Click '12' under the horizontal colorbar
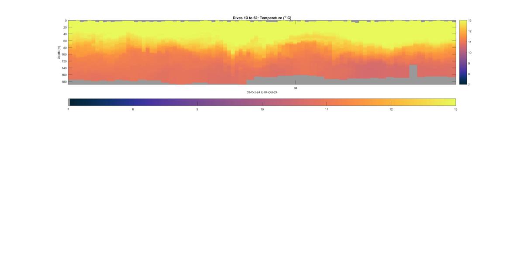This screenshot has height=271, width=524. pyautogui.click(x=391, y=109)
